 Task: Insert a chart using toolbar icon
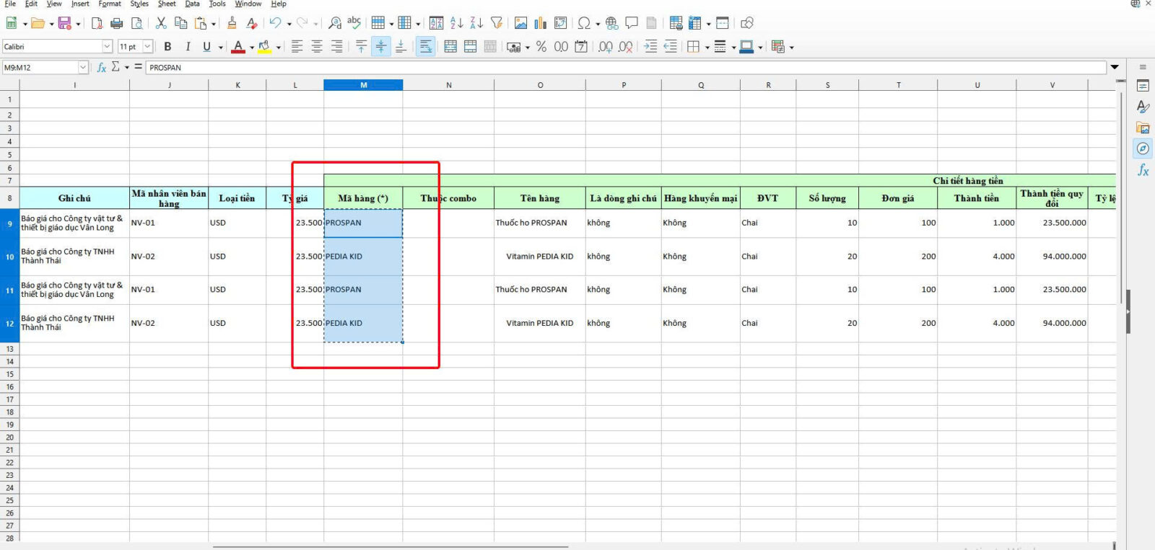[540, 23]
